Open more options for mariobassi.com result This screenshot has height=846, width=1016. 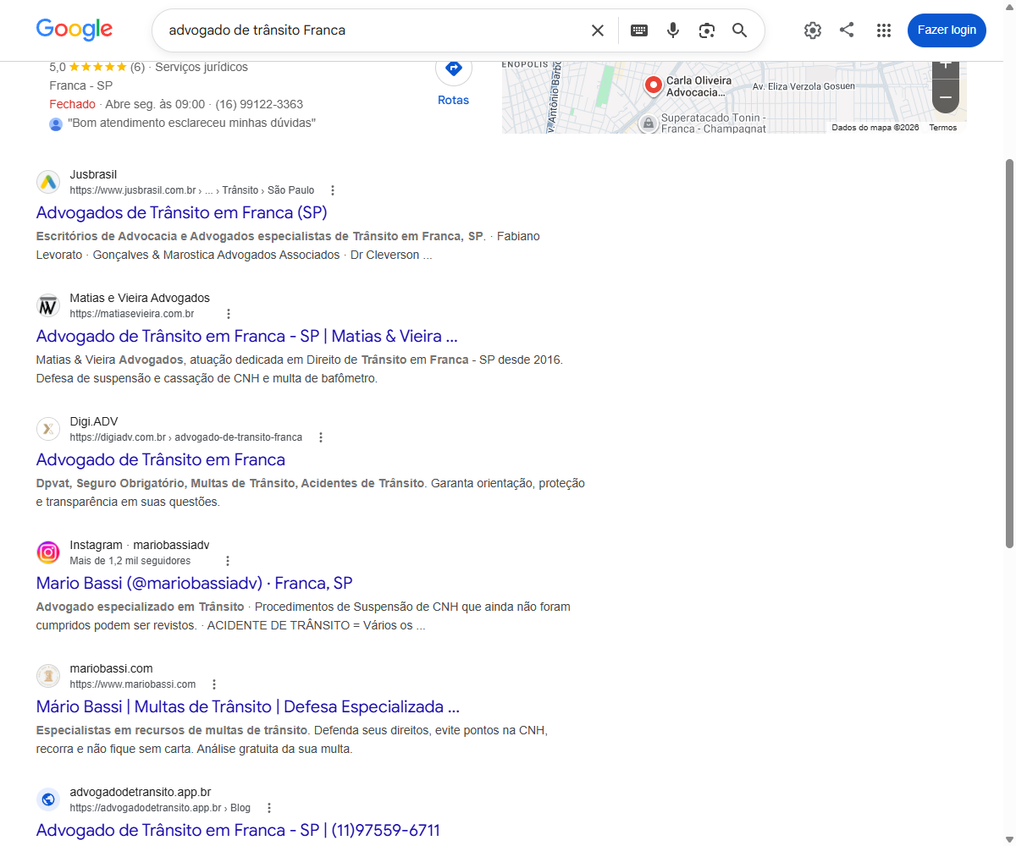coord(214,684)
